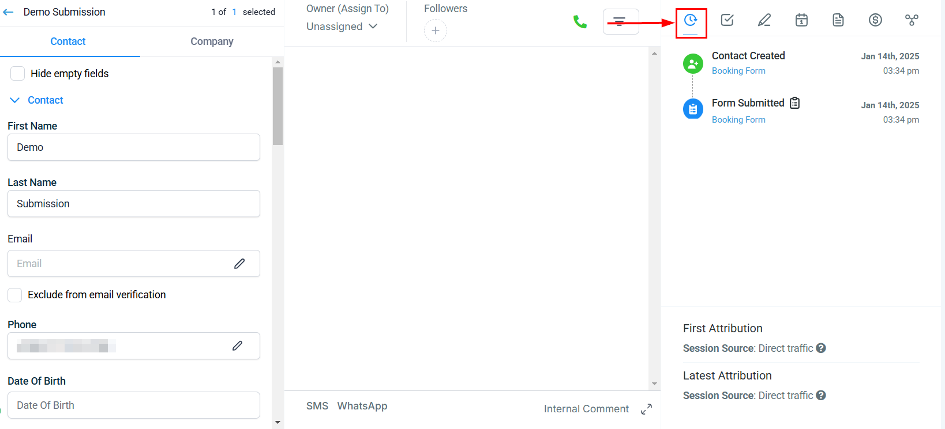Click the green phone call icon
This screenshot has height=429, width=945.
tap(580, 22)
